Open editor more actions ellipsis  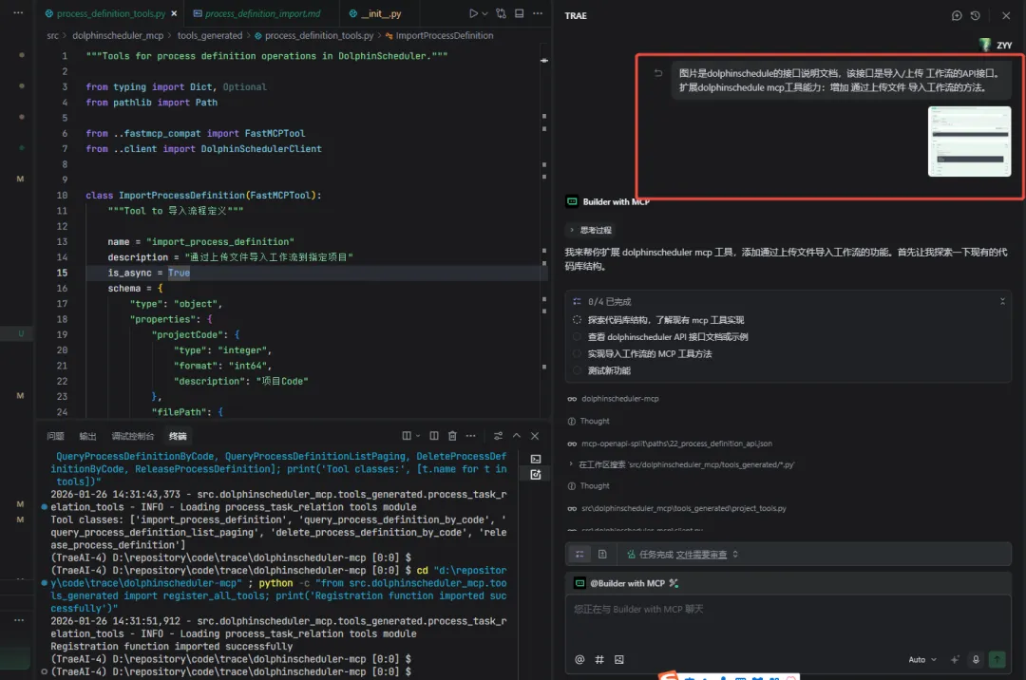tap(538, 13)
